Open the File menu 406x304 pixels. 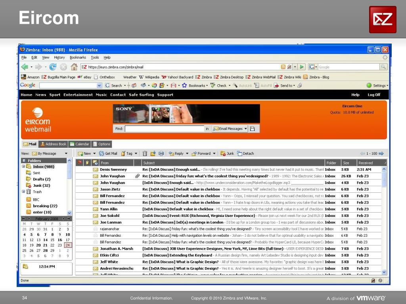pos(24,57)
